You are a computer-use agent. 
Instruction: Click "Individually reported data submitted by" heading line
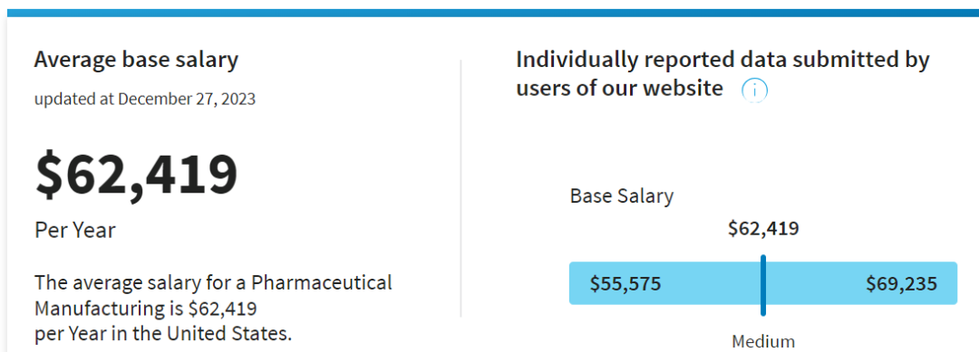point(723,60)
